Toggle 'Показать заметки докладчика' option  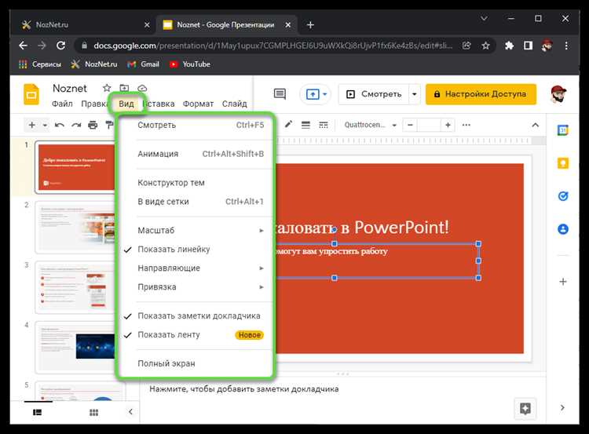click(x=199, y=316)
